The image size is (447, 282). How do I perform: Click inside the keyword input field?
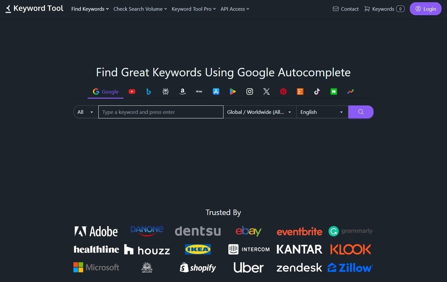[x=161, y=112]
